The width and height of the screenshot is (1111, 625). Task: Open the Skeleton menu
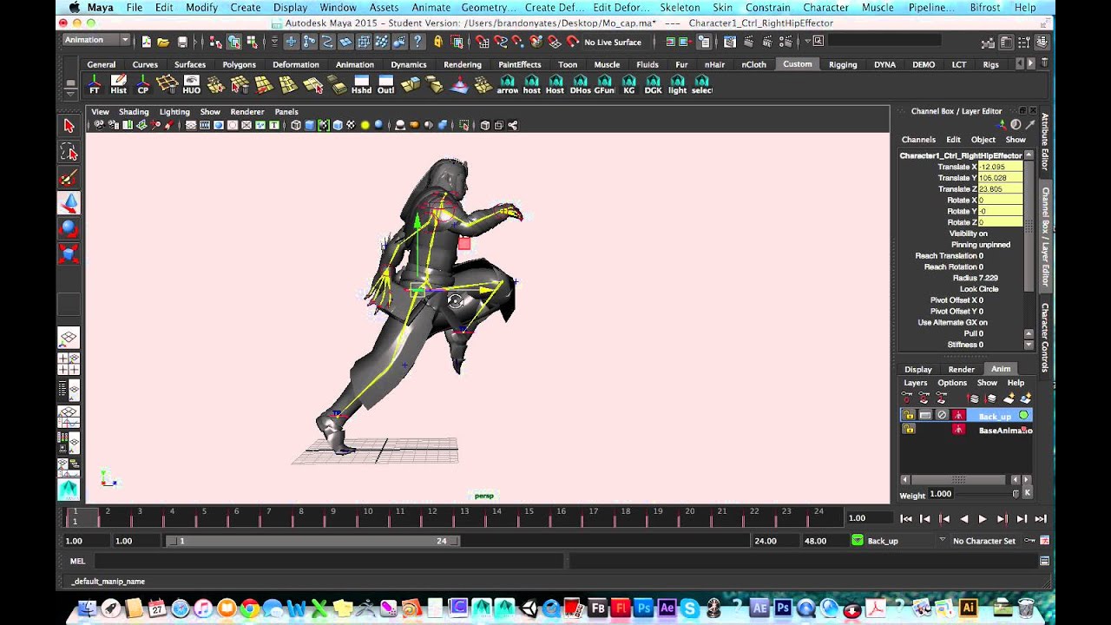pos(680,7)
